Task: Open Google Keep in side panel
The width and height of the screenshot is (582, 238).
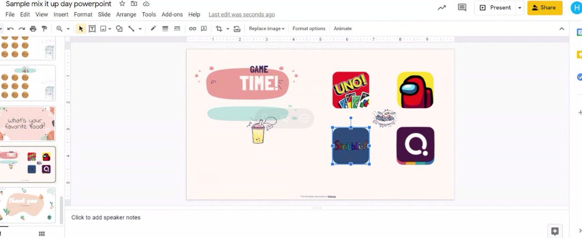Action: [x=579, y=55]
